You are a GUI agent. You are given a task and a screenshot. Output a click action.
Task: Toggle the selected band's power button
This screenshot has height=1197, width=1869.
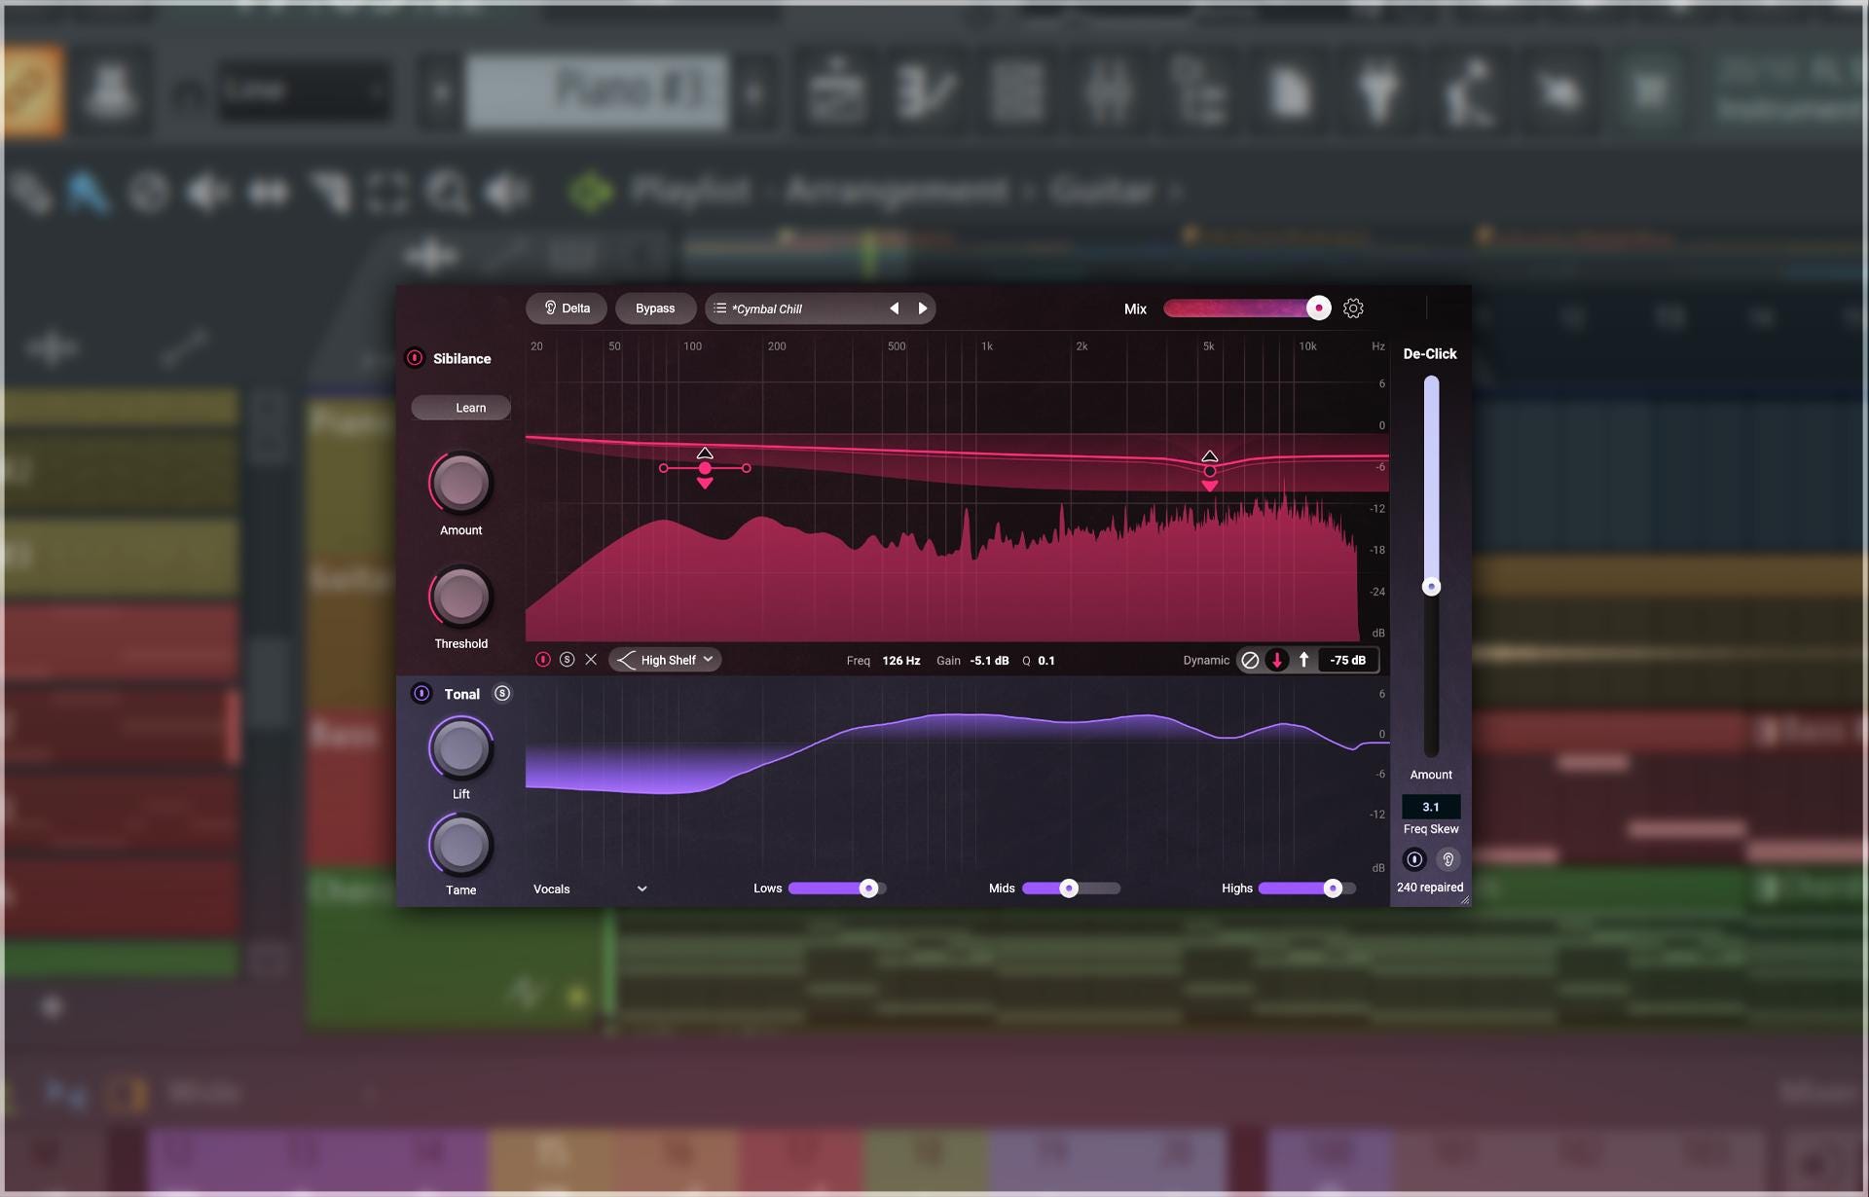click(x=543, y=660)
